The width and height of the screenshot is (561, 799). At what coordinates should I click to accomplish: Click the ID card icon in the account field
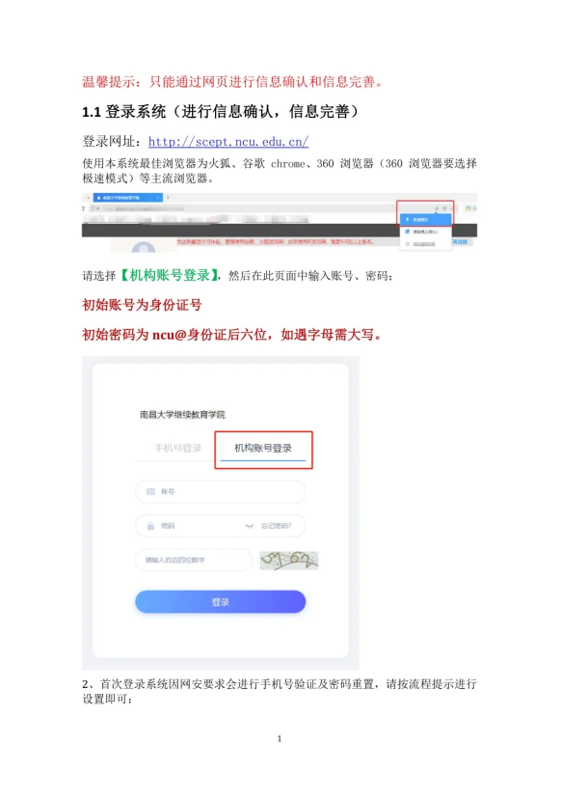[x=150, y=492]
